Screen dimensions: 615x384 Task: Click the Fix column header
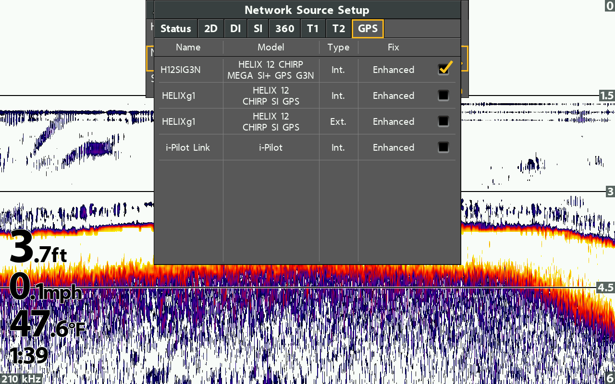(394, 47)
